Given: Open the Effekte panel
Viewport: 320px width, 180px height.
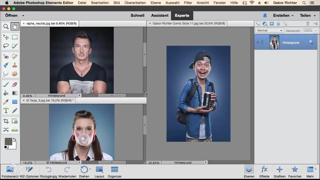Looking at the screenshot, I should pos(264,172).
